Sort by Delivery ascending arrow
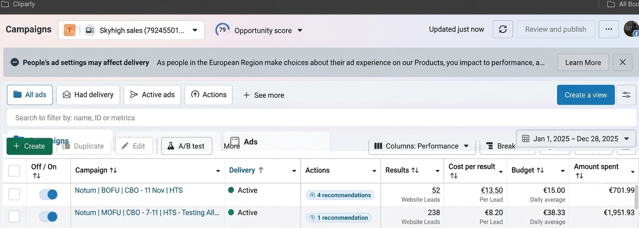Screen dimensions: 639x228 261,170
